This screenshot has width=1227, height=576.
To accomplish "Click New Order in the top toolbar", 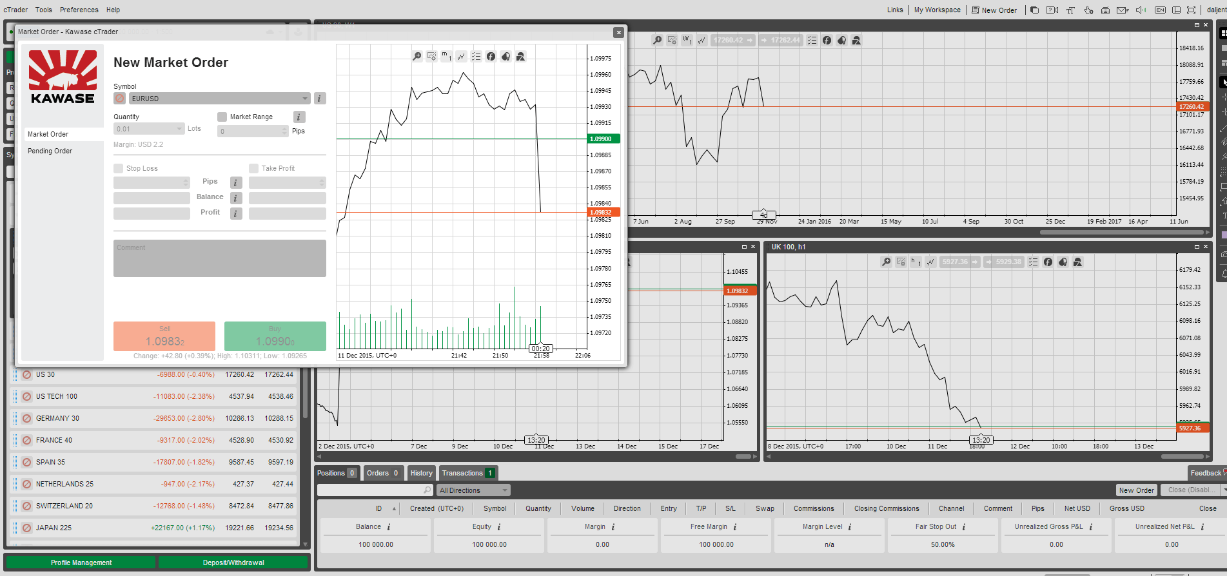I will tap(994, 10).
